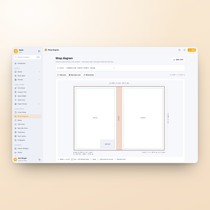The image size is (210, 210).
Task: Click the Barcode Zone hash icon
Action: 15,128
